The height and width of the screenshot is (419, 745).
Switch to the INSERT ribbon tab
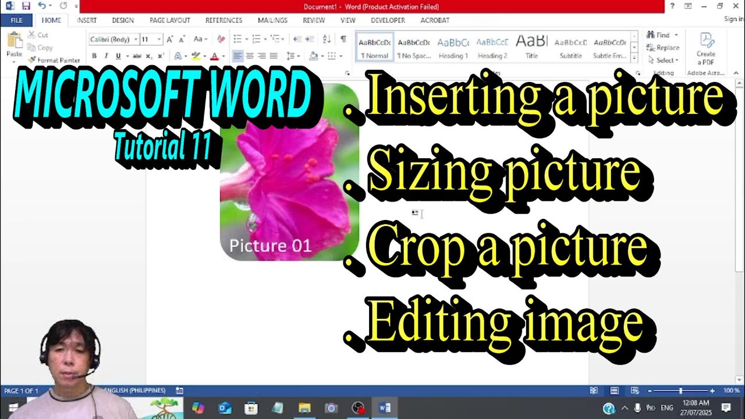tap(87, 20)
